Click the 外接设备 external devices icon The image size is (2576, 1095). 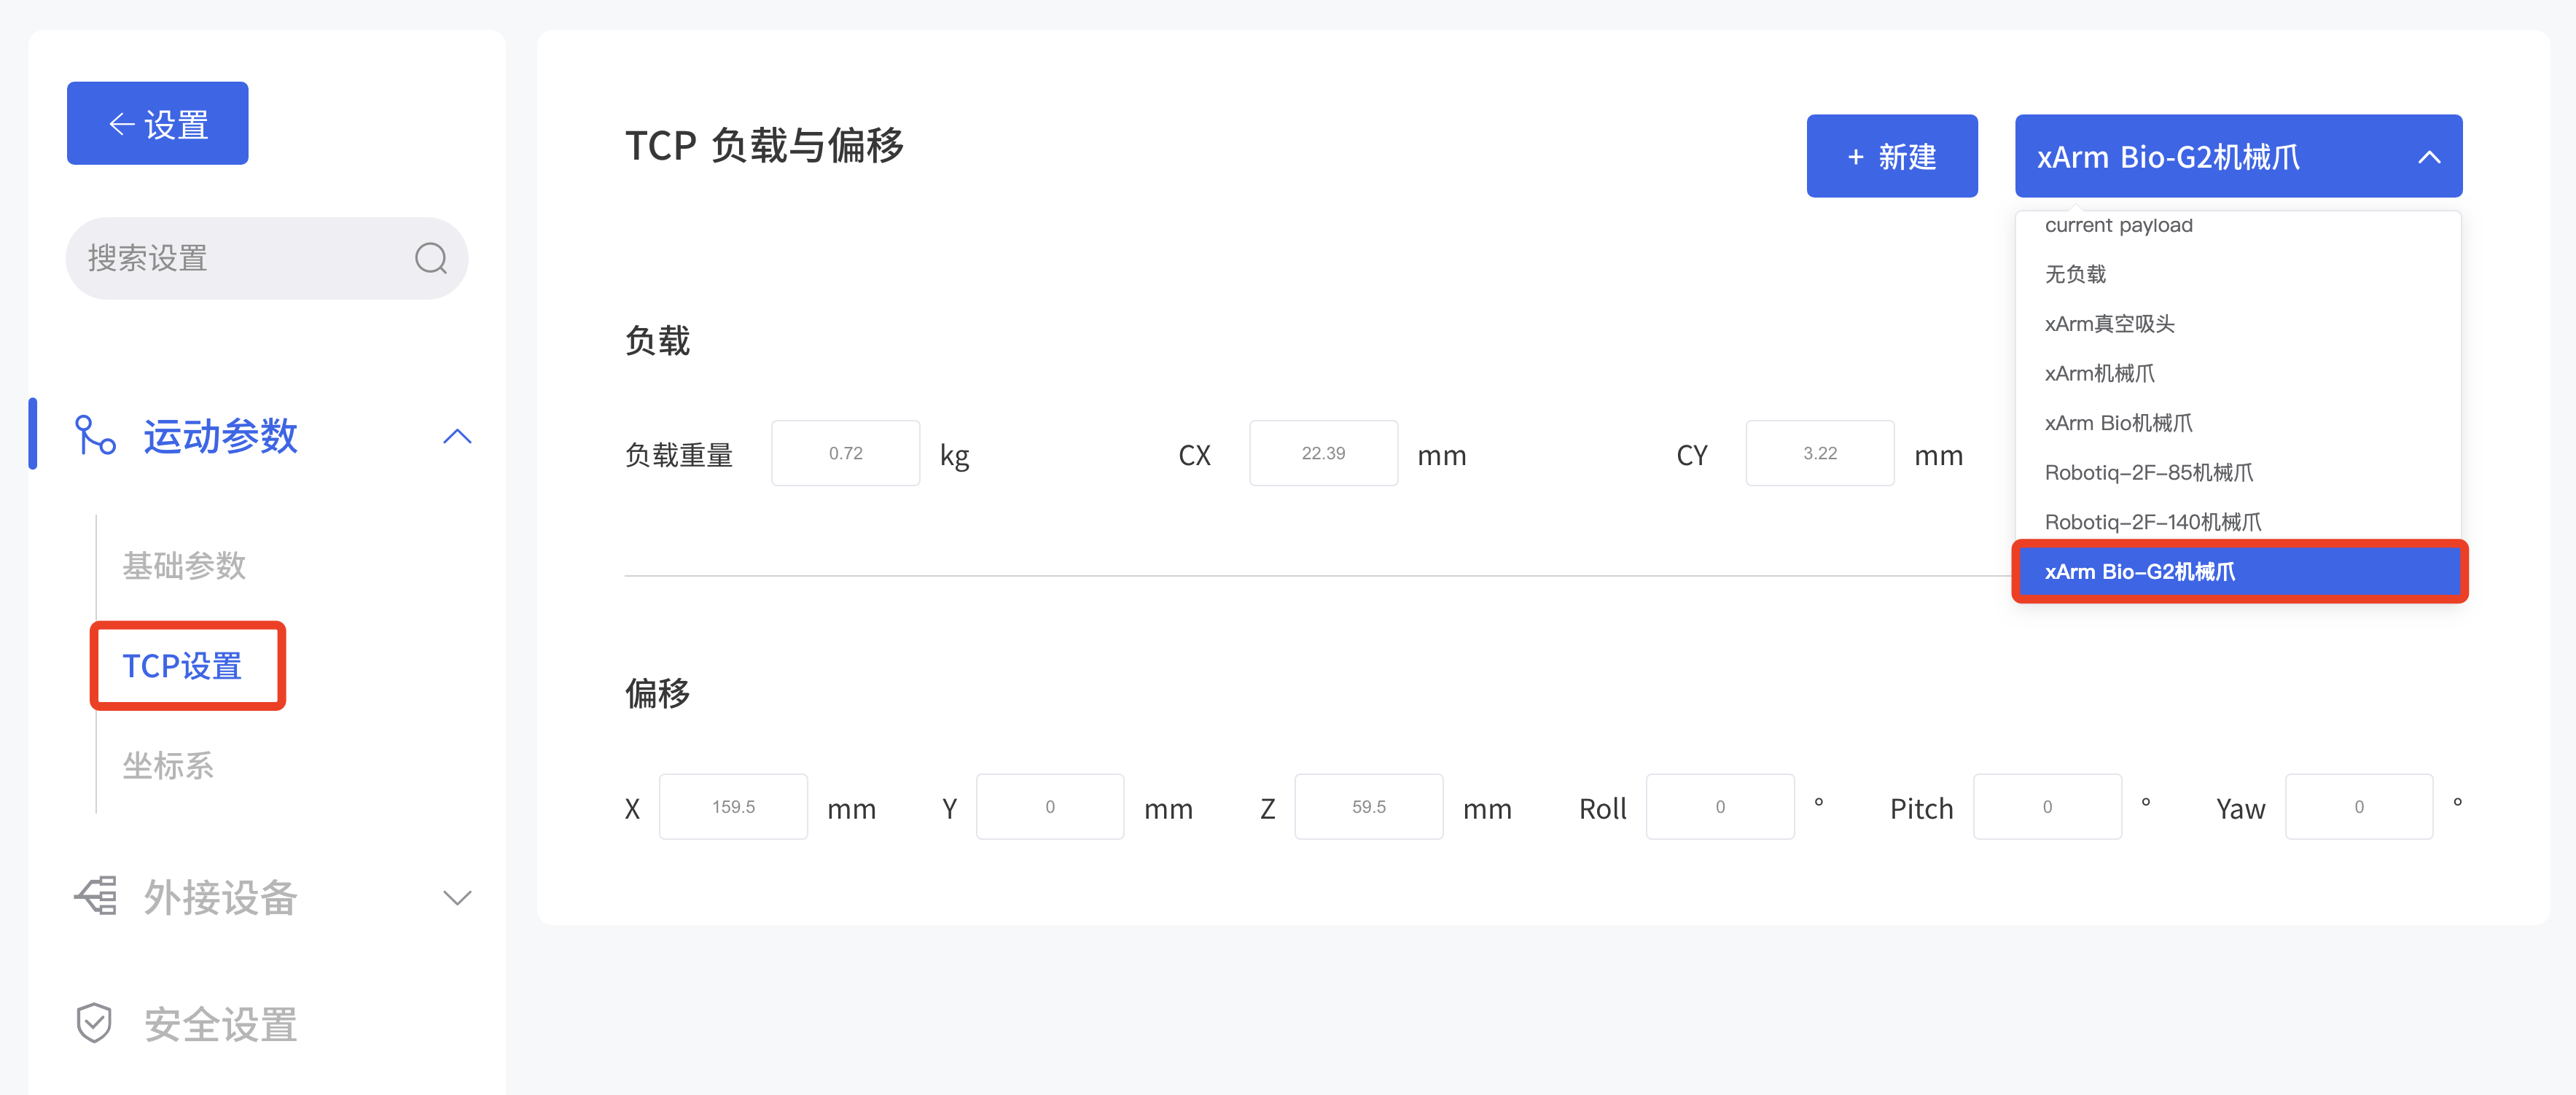pos(95,897)
